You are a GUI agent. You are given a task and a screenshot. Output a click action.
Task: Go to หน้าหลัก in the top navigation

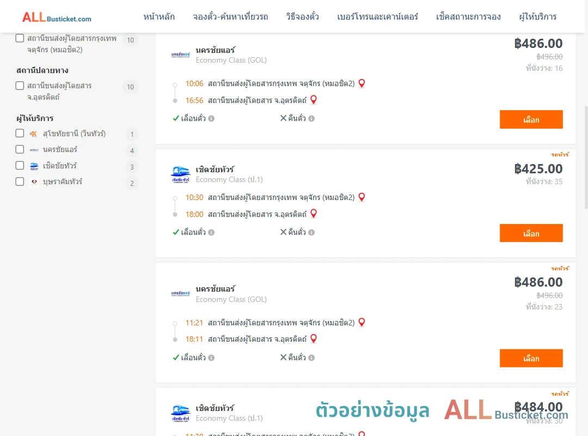(x=159, y=17)
